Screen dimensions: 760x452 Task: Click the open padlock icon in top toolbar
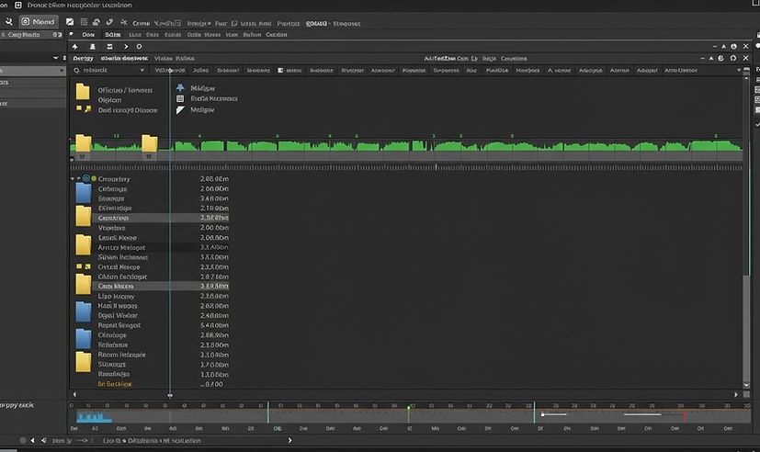tap(96, 22)
